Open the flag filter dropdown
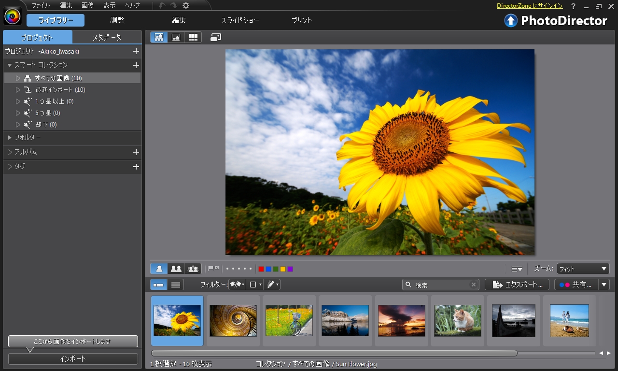 [x=237, y=285]
